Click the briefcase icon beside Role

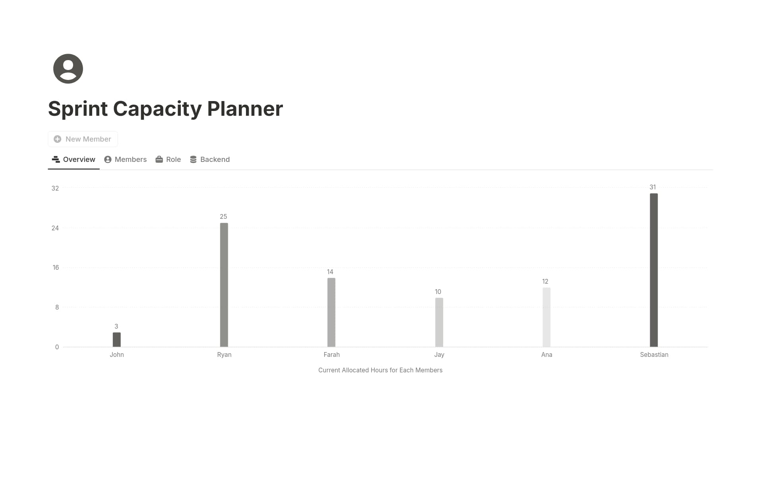coord(159,159)
